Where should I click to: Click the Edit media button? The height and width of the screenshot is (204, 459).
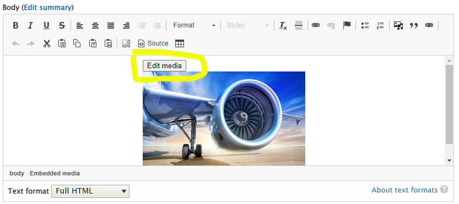(x=164, y=65)
